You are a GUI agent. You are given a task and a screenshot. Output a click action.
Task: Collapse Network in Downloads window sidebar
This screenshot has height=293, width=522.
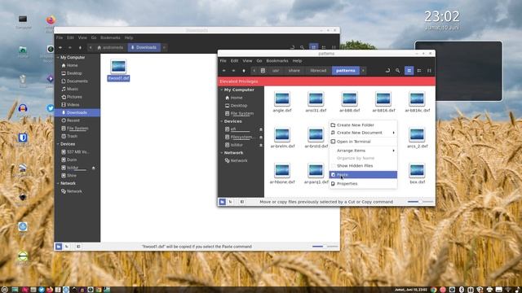click(x=58, y=183)
